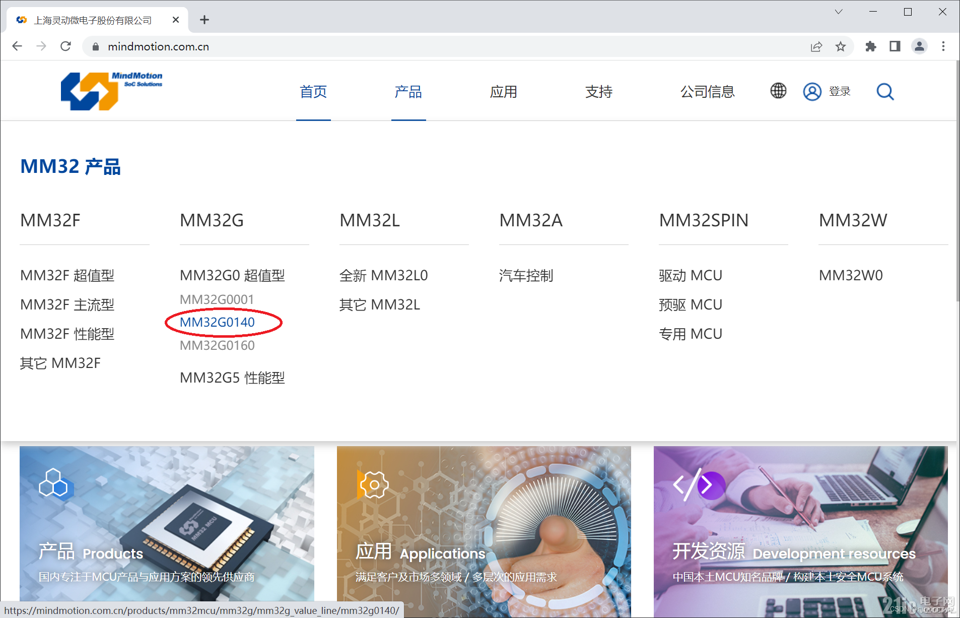
Task: Open 驱动 MCU link
Action: click(x=691, y=275)
